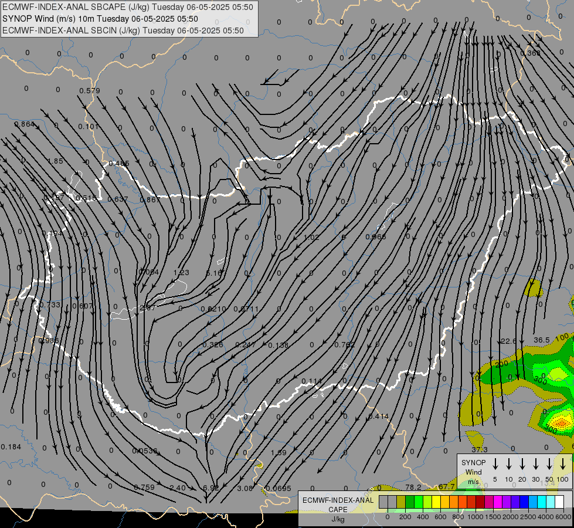Viewport: 574px width, 528px height.
Task: Click the 0.733 value on the map
Action: coord(50,304)
